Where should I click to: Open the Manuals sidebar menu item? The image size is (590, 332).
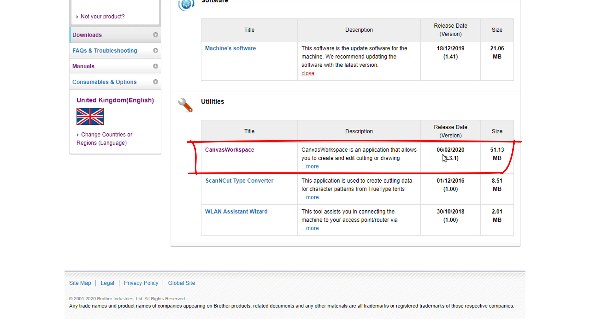pyautogui.click(x=83, y=66)
